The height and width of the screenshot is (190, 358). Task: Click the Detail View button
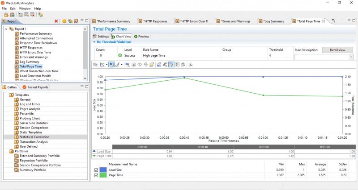tap(337, 50)
